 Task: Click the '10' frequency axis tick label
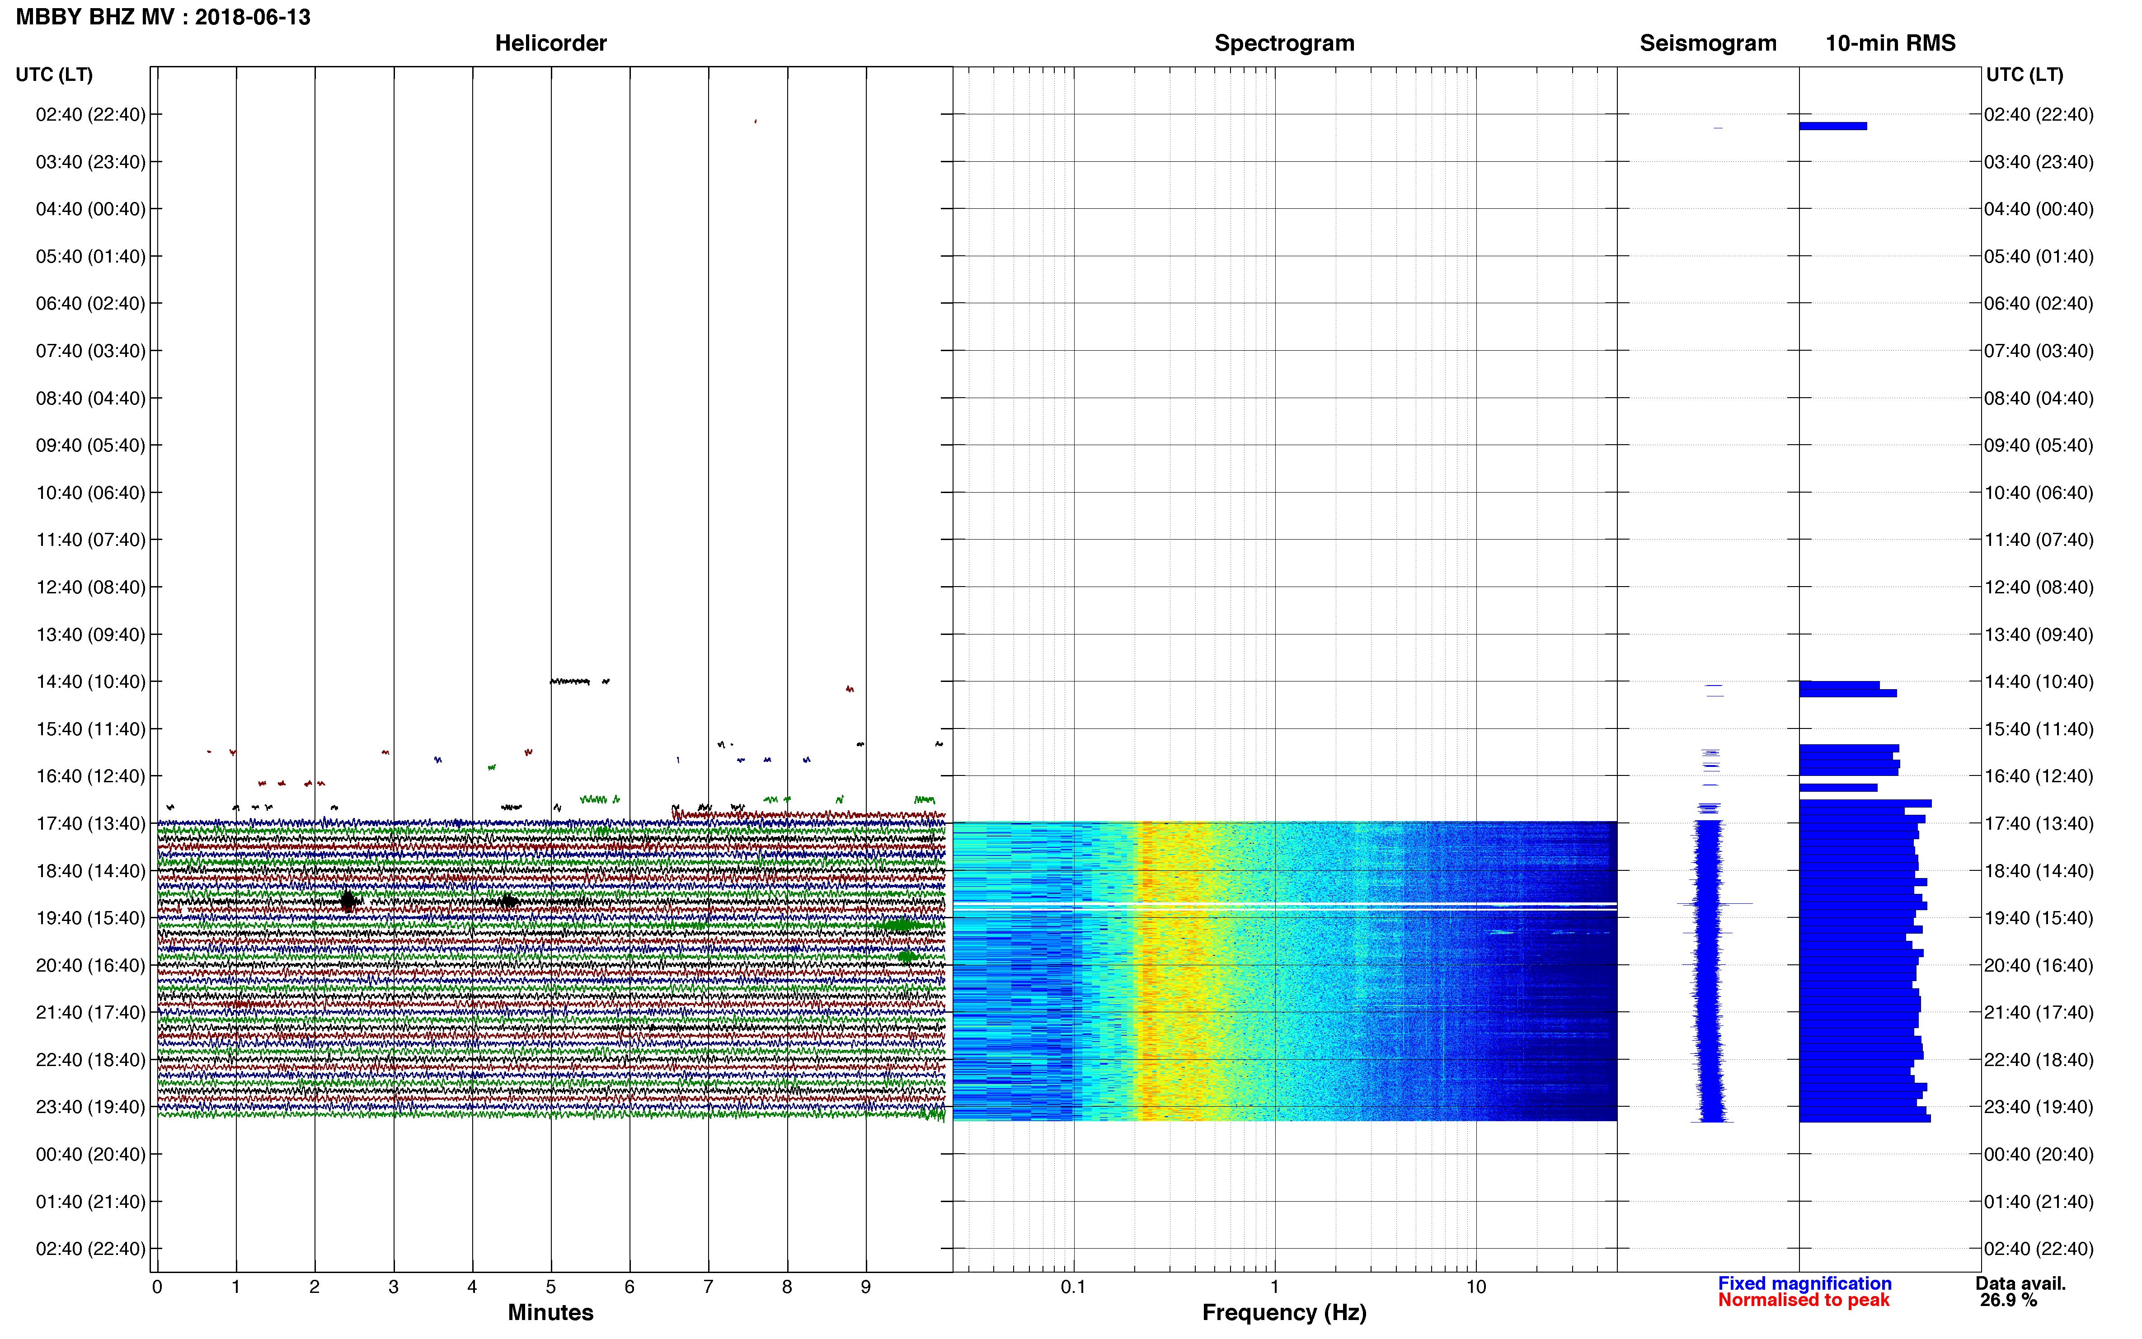[x=1475, y=1287]
